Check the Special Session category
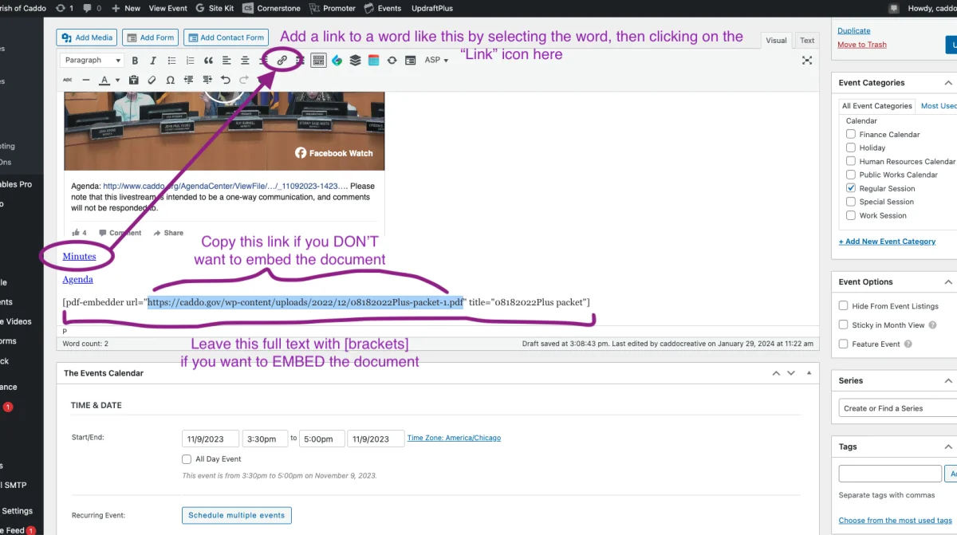957x535 pixels. 851,202
